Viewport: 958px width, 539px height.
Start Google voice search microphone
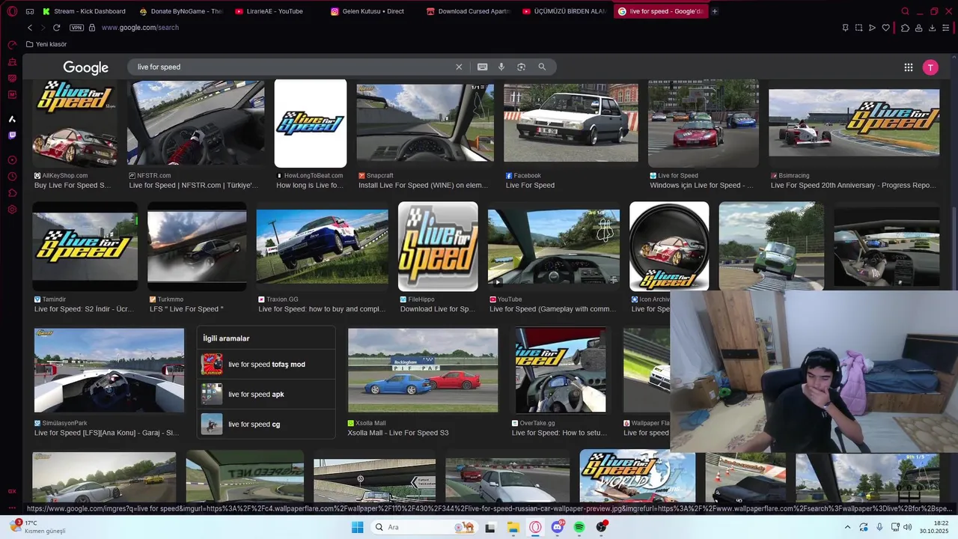coord(501,67)
